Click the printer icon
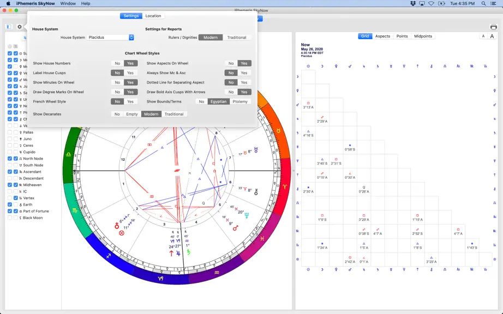This screenshot has height=314, width=503. (493, 27)
